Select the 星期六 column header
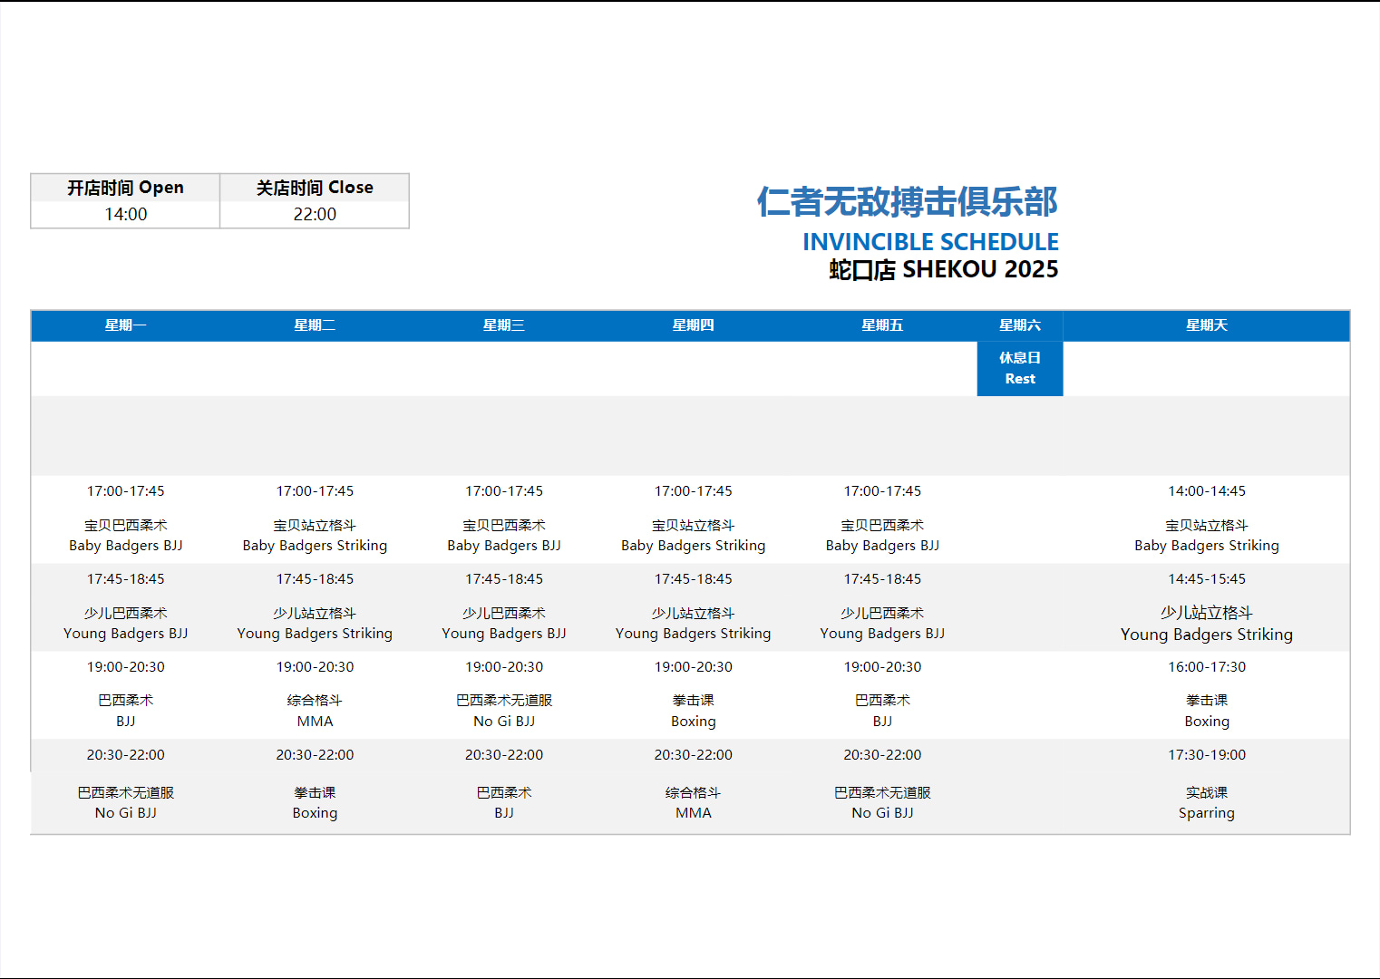Screen dimensions: 1380x979 tap(1019, 325)
